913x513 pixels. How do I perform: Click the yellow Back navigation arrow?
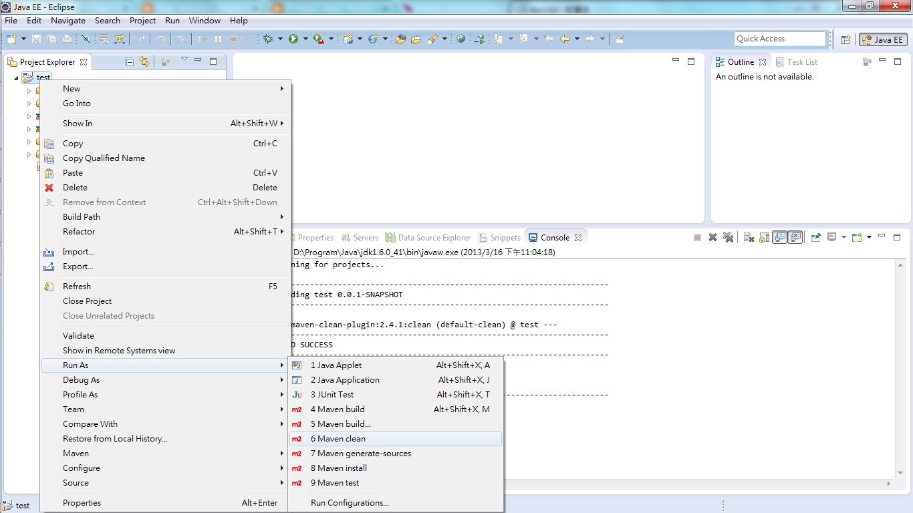click(x=564, y=39)
